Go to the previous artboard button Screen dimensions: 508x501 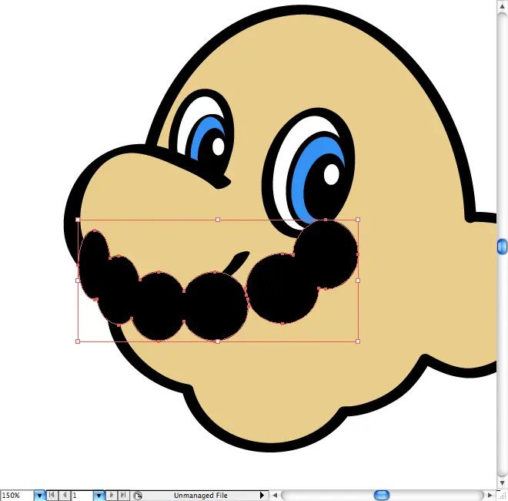(x=65, y=495)
